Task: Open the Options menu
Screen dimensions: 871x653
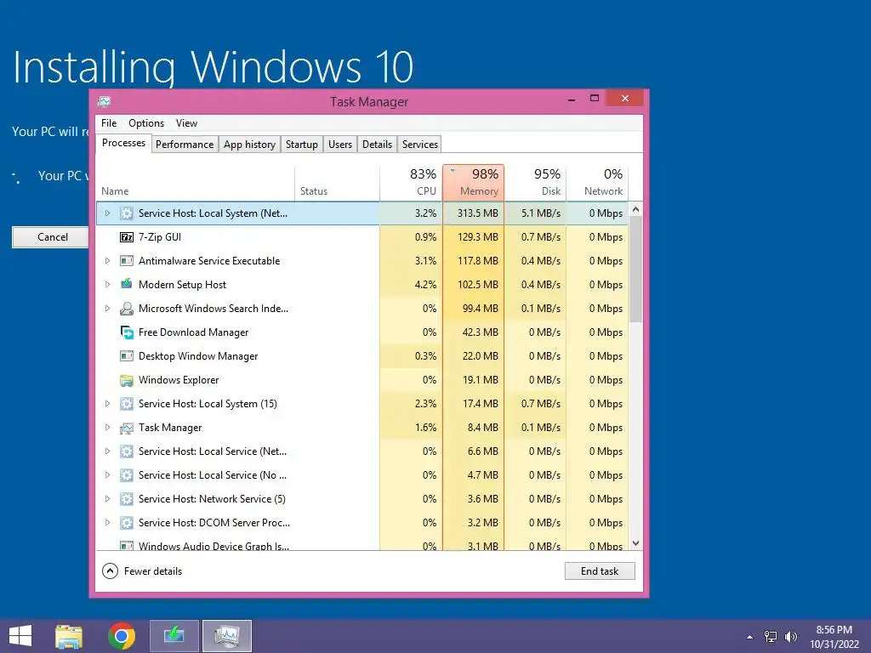Action: click(x=146, y=123)
